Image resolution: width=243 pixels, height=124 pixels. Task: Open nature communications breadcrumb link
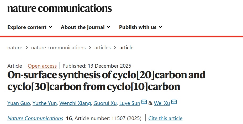click(58, 48)
